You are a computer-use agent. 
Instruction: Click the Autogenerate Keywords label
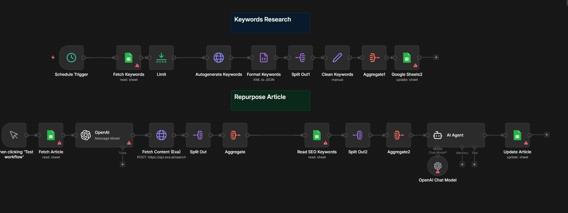point(219,74)
